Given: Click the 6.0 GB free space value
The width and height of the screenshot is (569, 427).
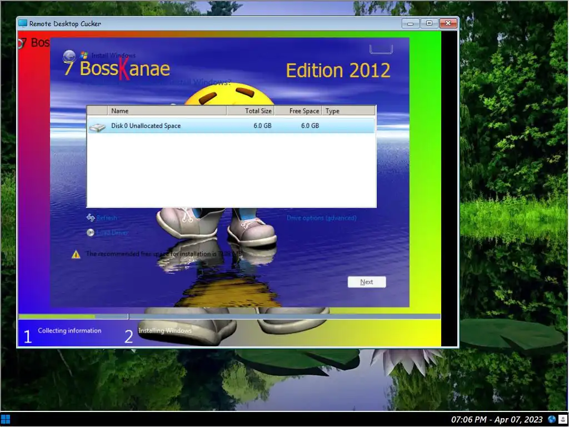Looking at the screenshot, I should click(310, 126).
